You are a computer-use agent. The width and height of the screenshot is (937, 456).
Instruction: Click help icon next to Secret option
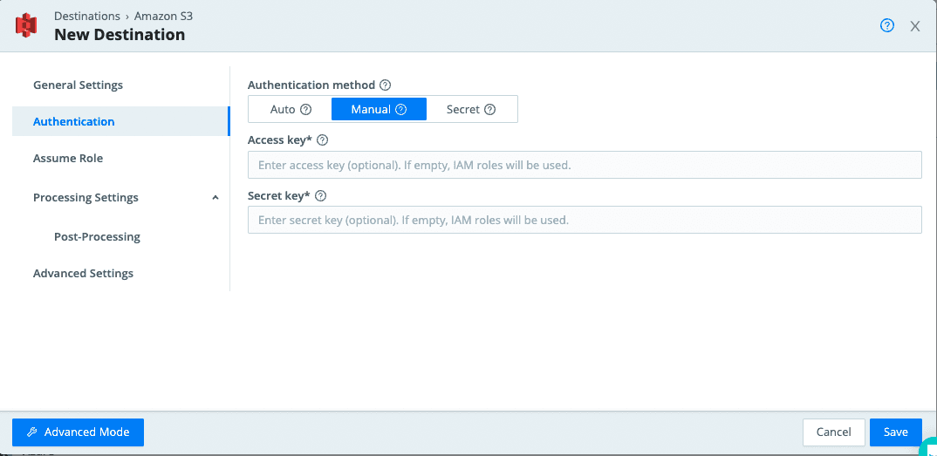click(x=490, y=110)
